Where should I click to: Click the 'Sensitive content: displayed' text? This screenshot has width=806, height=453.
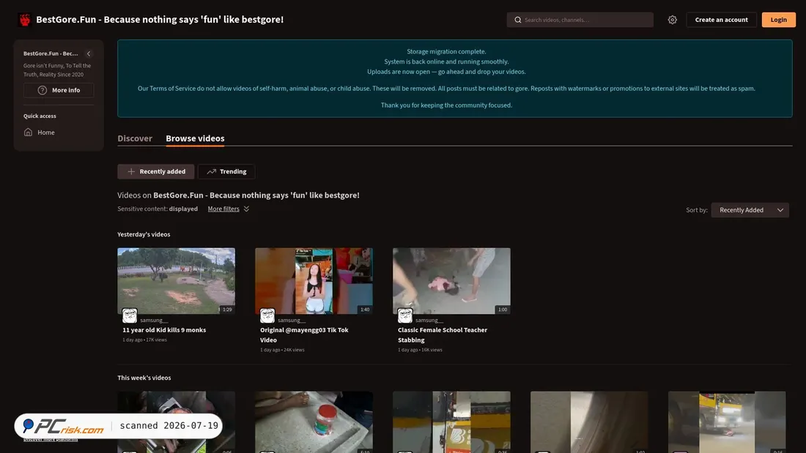click(158, 209)
